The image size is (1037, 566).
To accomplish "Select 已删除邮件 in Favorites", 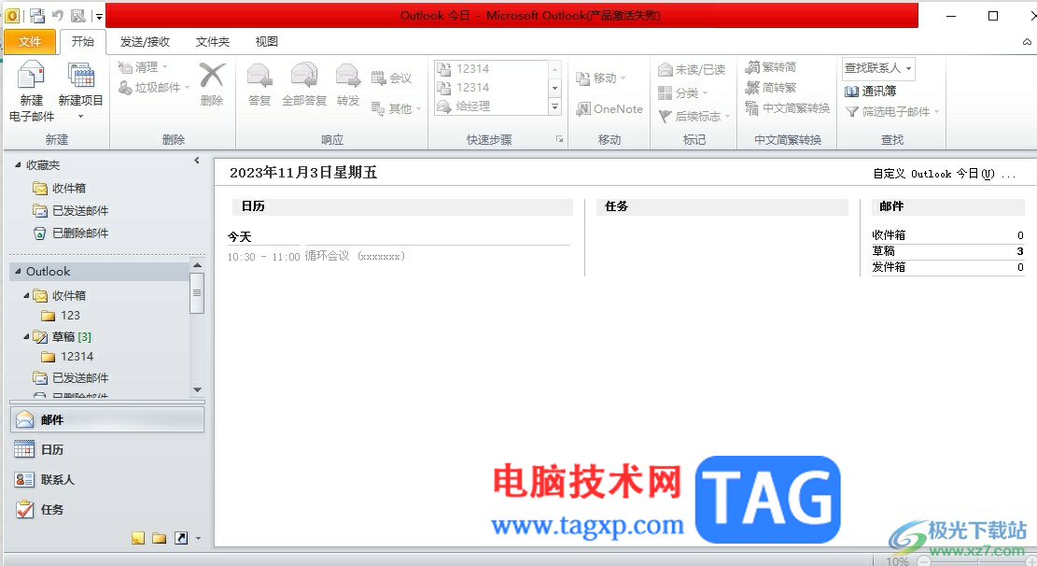I will click(x=71, y=233).
